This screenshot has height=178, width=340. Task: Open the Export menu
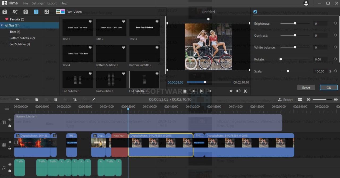(52, 3)
